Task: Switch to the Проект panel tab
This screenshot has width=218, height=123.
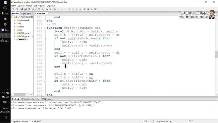Action: tap(16, 14)
